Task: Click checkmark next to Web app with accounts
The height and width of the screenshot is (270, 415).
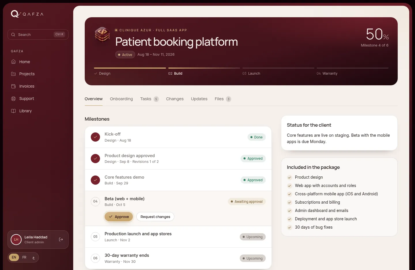Action: [290, 186]
